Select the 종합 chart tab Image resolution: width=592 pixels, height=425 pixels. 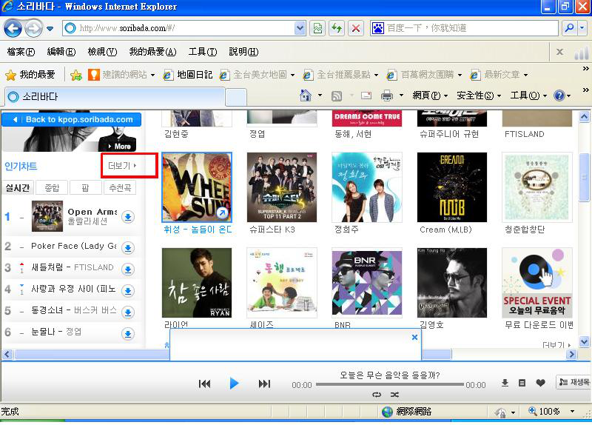point(52,188)
